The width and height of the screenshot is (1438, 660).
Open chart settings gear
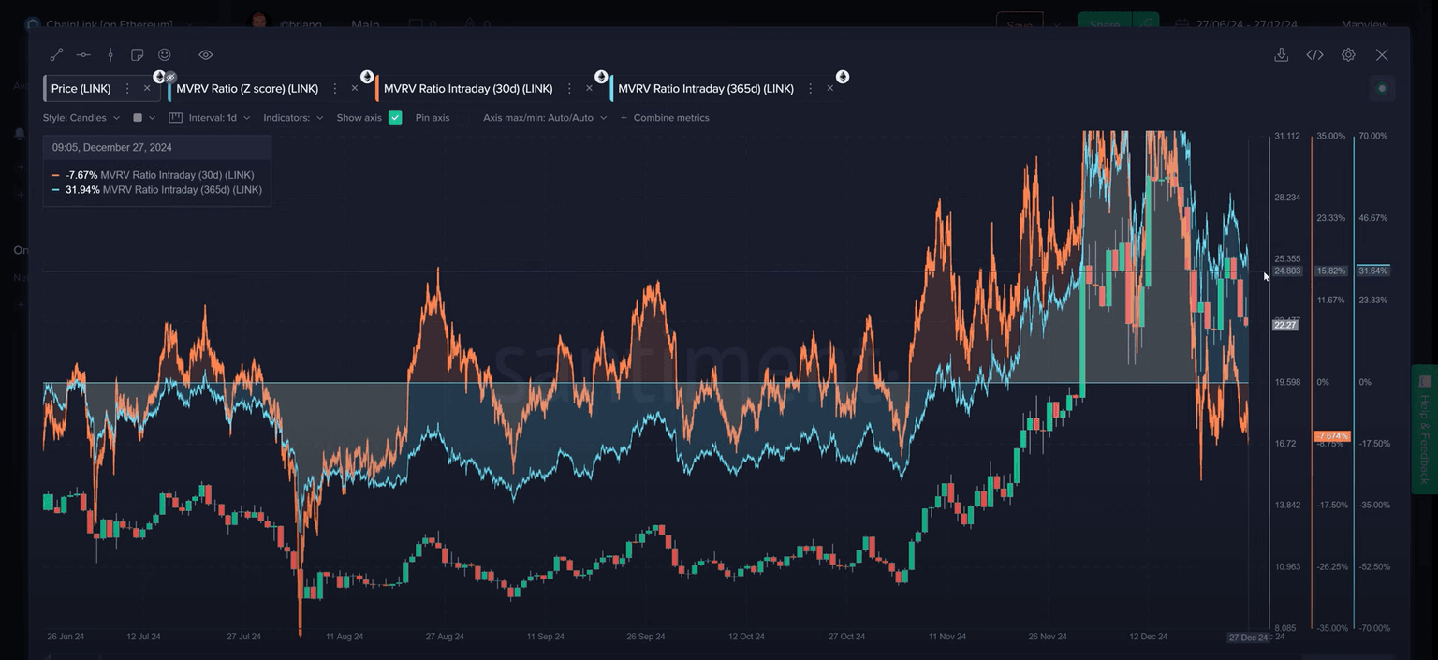(1348, 55)
